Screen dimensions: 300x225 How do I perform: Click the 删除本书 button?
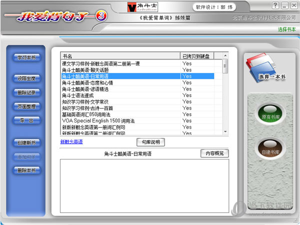click(26, 170)
